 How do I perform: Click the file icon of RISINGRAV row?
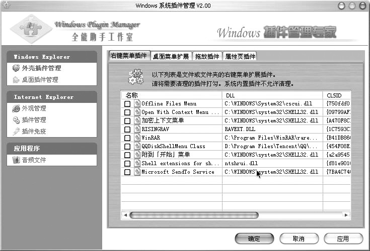(137, 129)
